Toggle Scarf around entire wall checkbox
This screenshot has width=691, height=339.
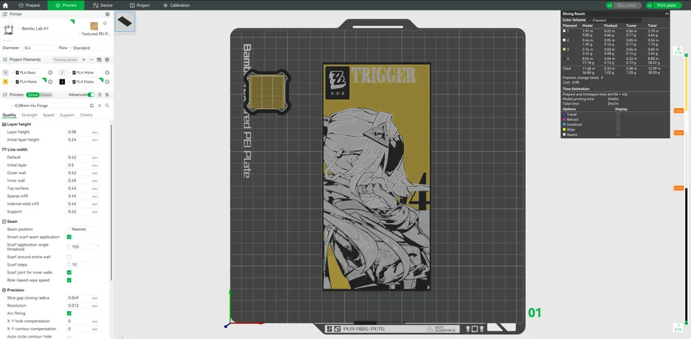pos(69,257)
